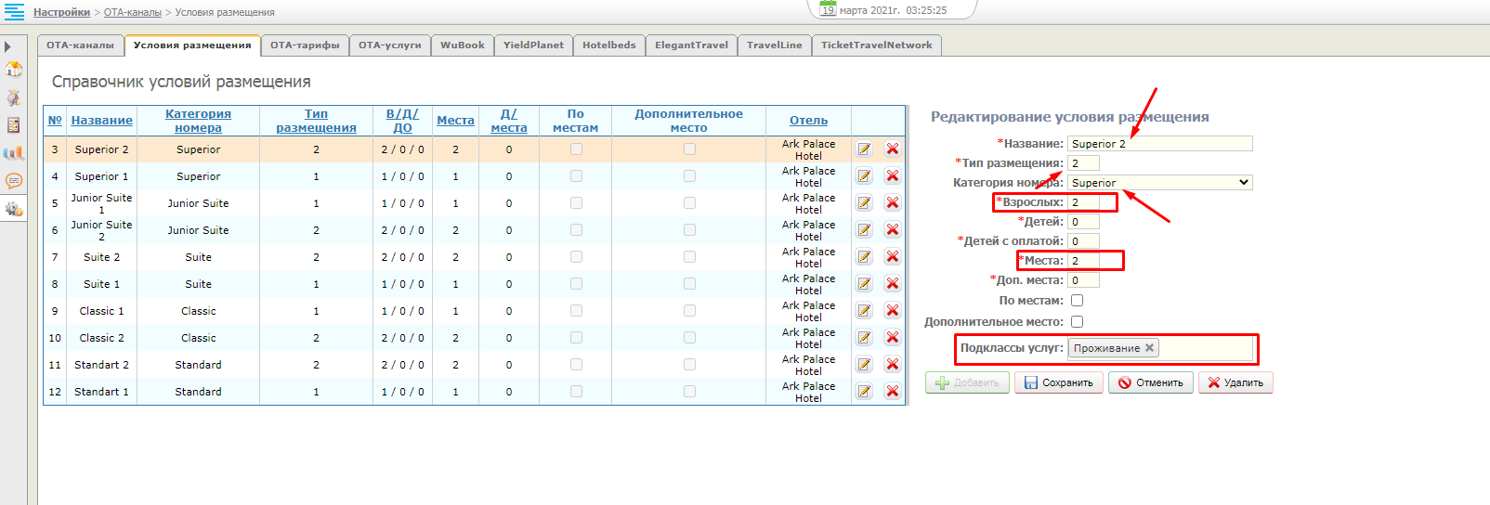
Task: Follow the ОТА-каналы breadcrumb link
Action: 132,12
